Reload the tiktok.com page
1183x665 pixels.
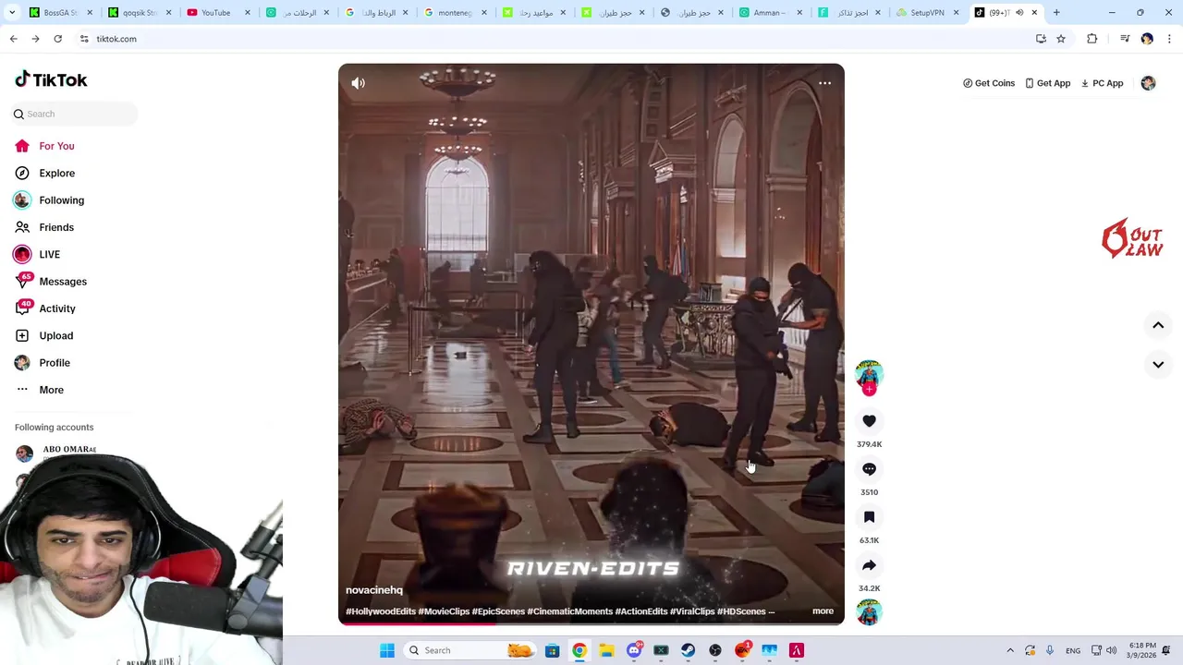coord(57,39)
